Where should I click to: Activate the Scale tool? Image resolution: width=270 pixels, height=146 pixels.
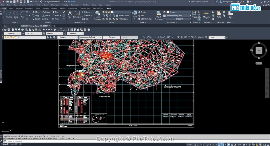[46, 19]
